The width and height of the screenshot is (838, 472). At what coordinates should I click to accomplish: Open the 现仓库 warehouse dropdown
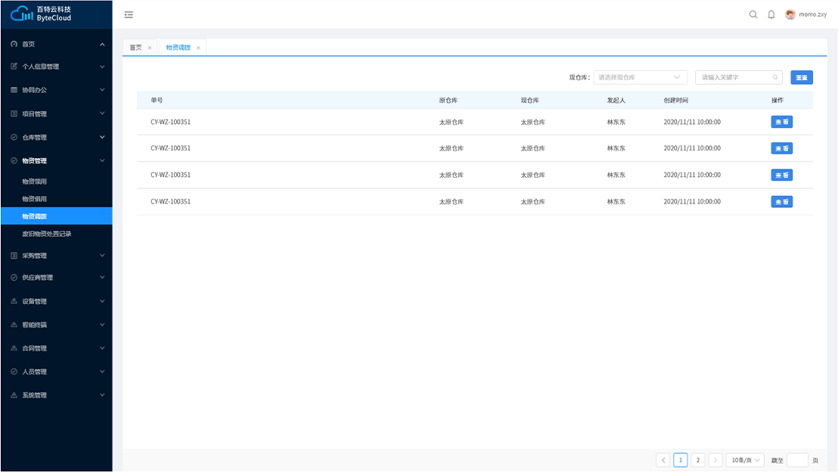tap(640, 77)
